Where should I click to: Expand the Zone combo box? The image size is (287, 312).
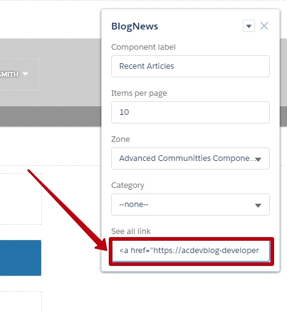pyautogui.click(x=191, y=158)
